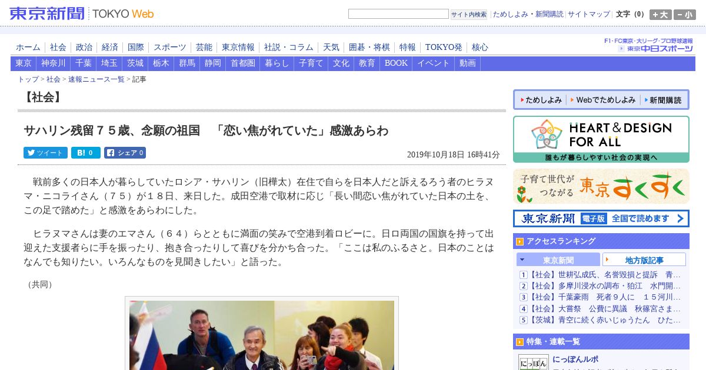This screenshot has width=706, height=370.
Task: Select 動画 in the sub navigation bar
Action: pos(468,63)
